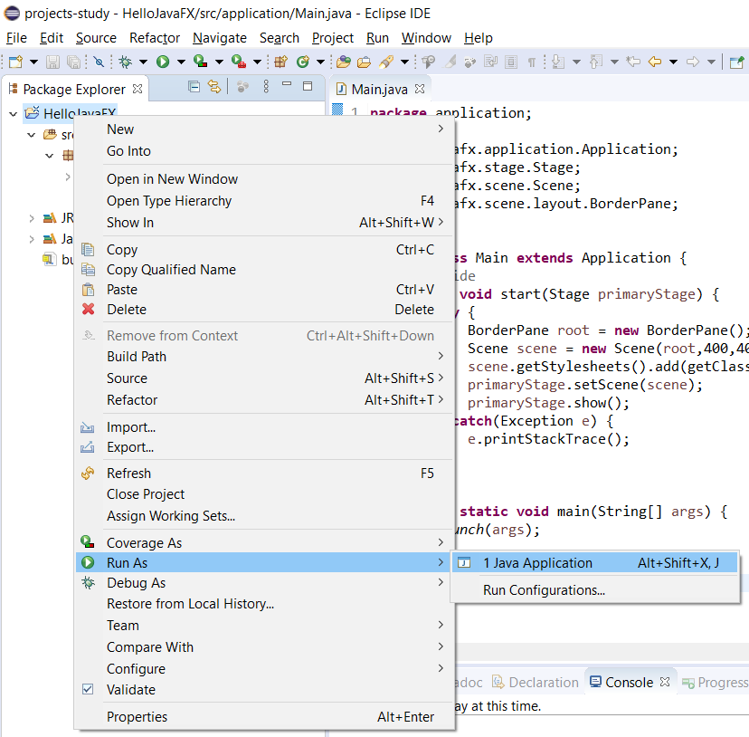
Task: Collapse the src folder node
Action: 32,135
